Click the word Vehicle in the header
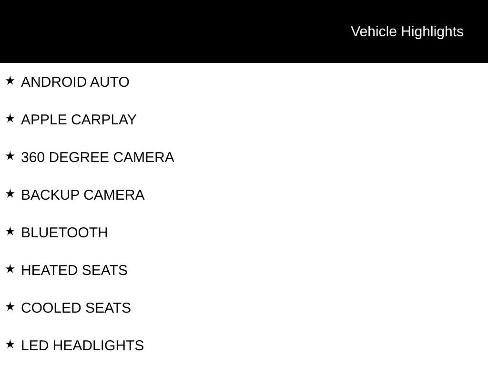This screenshot has height=366, width=488. 374,31
